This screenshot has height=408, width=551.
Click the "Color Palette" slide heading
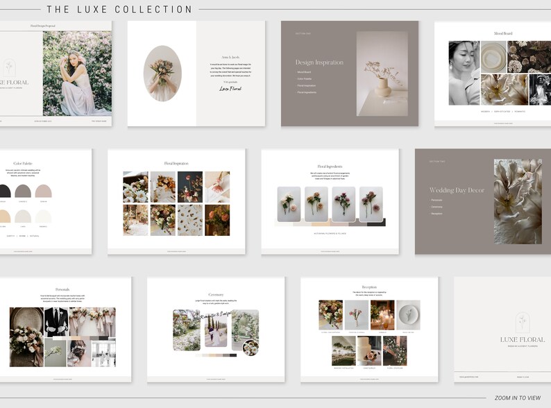(23, 164)
